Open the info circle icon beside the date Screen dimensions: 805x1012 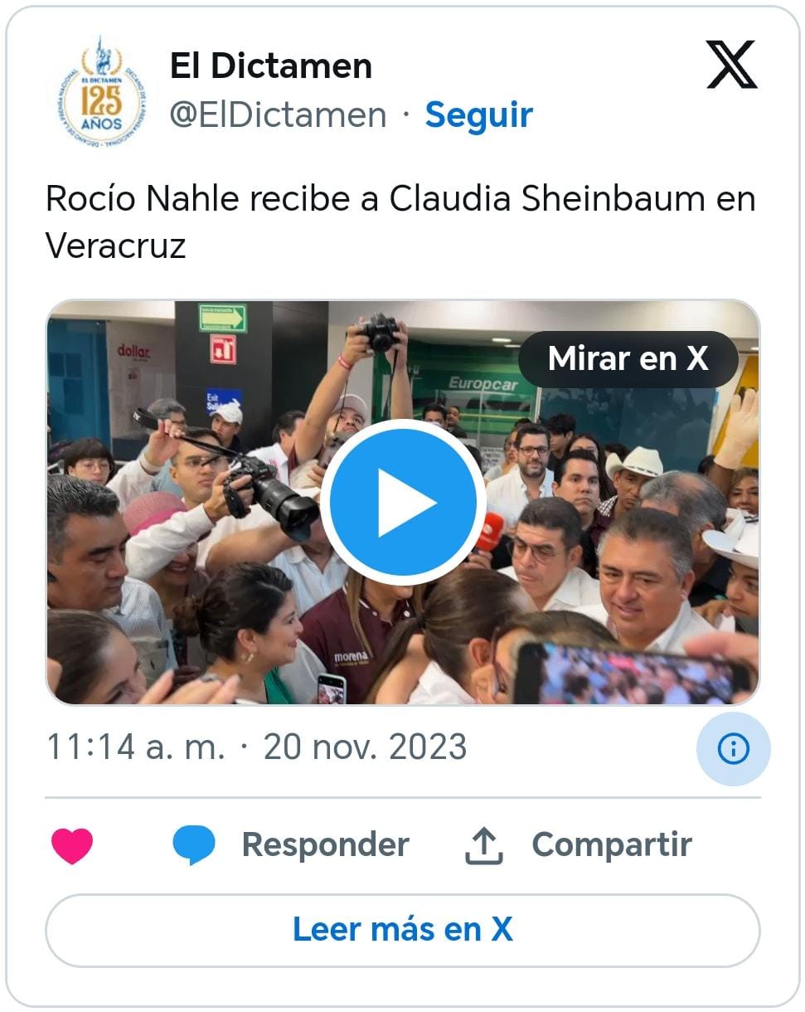734,749
